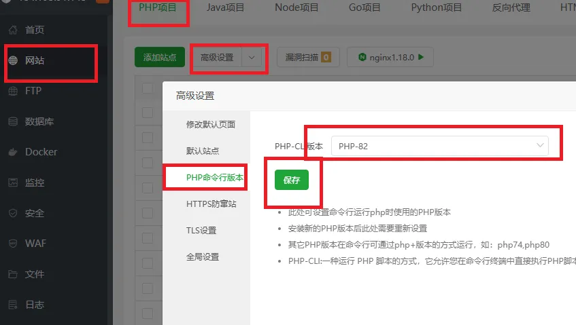Select 默认站点 in settings menu
Image resolution: width=576 pixels, height=325 pixels.
203,151
